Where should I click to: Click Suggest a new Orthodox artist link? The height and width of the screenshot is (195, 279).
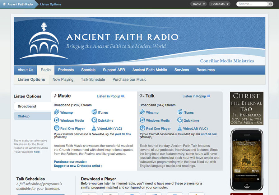pyautogui.click(x=78, y=166)
